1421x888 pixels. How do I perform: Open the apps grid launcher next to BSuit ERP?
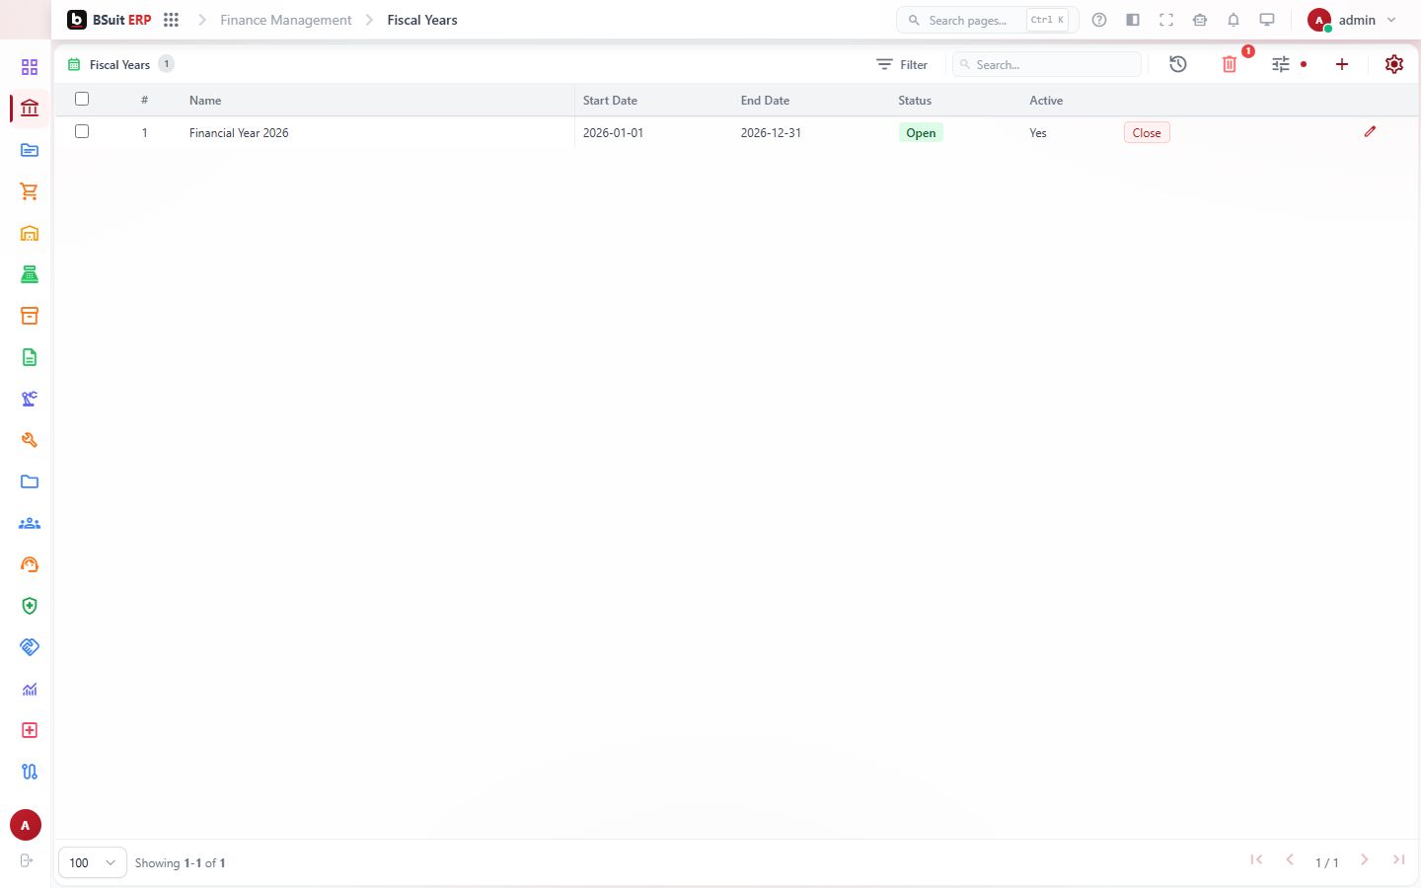171,20
